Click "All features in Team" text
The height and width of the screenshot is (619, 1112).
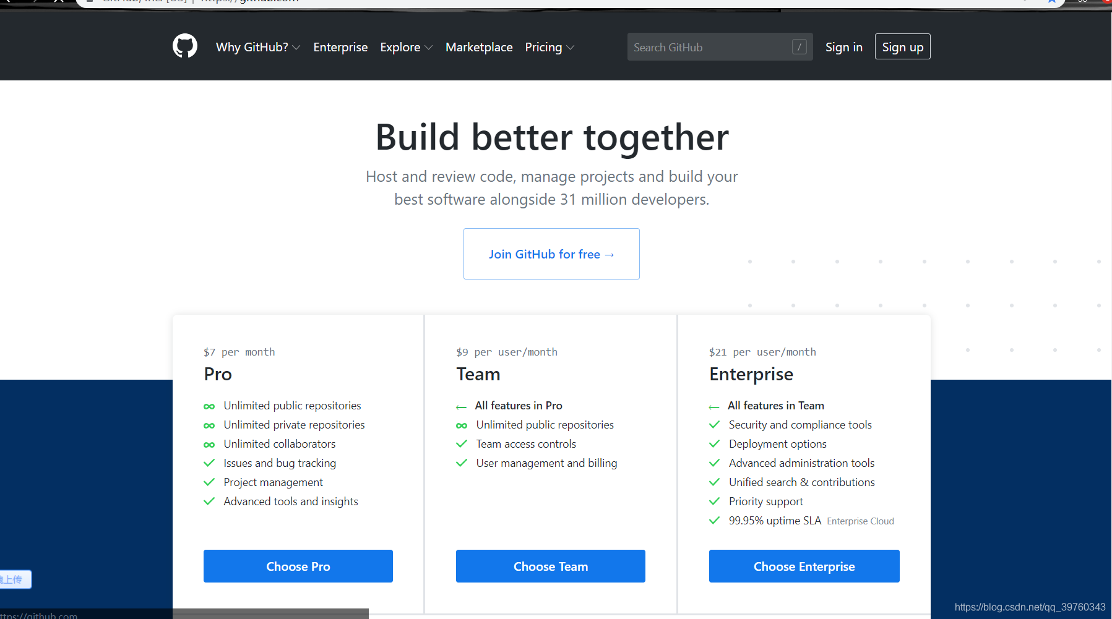coord(776,406)
